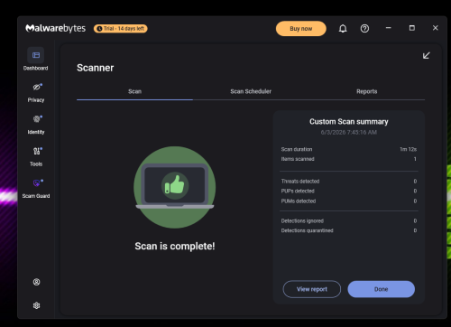Click the thumbs-up laptop illustration

tap(175, 187)
